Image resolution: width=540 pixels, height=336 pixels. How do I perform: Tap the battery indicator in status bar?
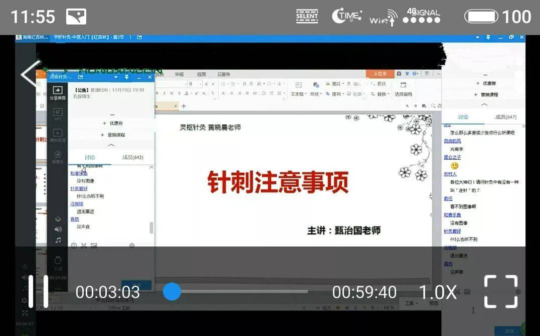tap(481, 16)
